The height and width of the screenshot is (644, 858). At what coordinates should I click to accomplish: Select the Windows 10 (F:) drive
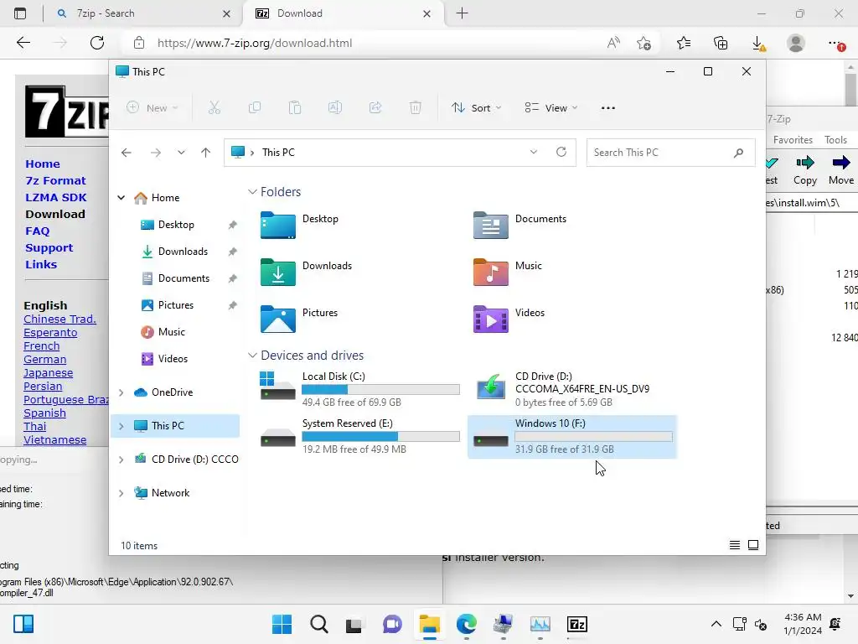pos(572,436)
